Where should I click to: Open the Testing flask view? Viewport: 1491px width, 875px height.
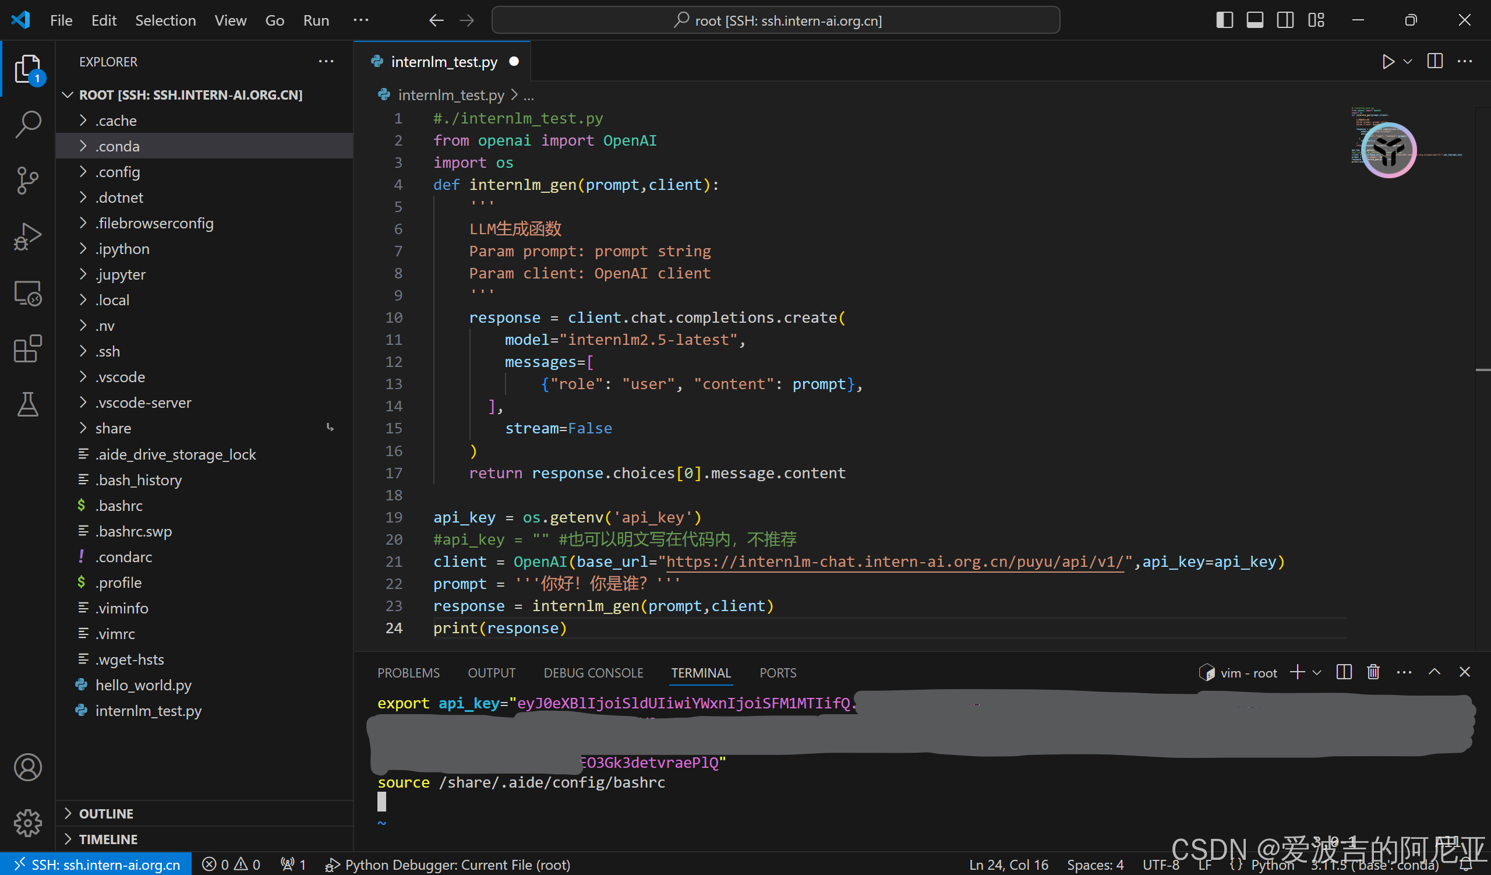coord(27,404)
